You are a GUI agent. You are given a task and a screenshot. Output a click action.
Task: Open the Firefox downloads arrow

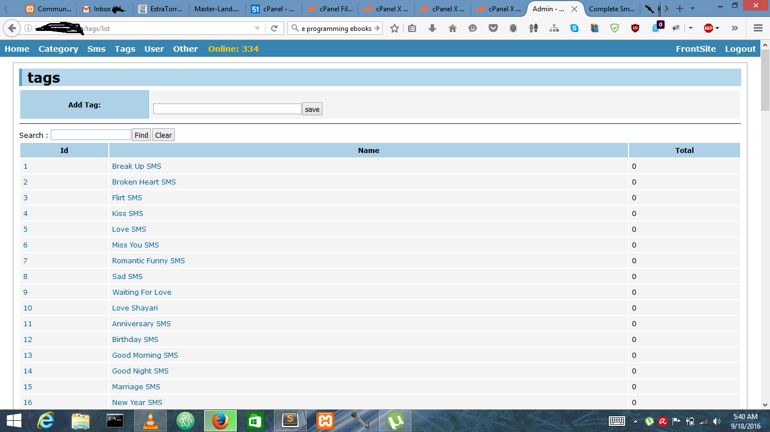coord(432,28)
